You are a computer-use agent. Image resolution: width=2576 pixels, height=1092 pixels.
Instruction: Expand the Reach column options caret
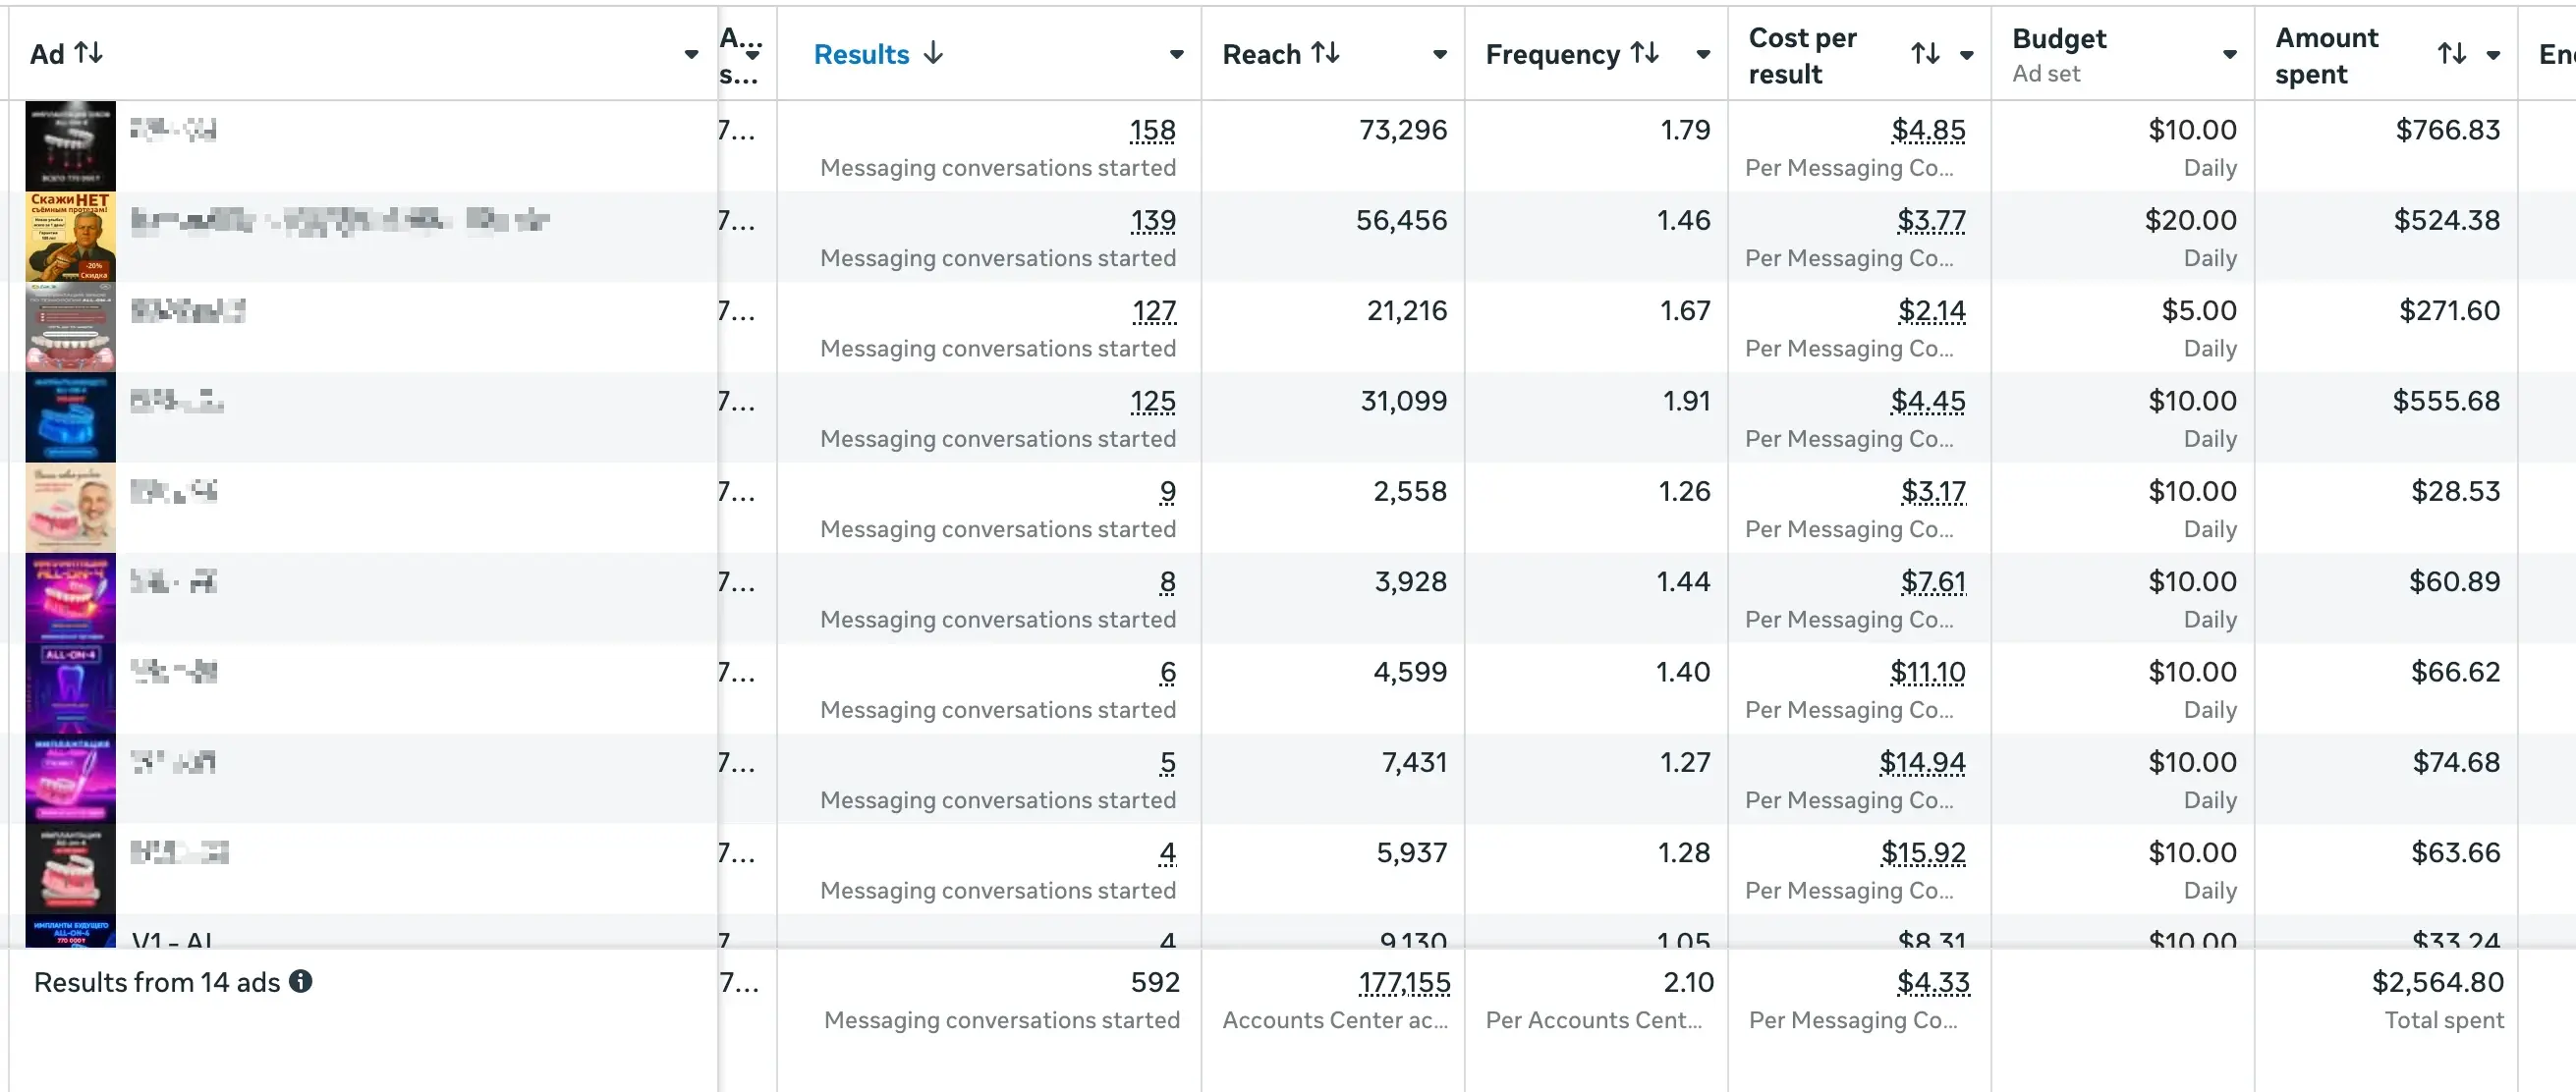(x=1439, y=55)
